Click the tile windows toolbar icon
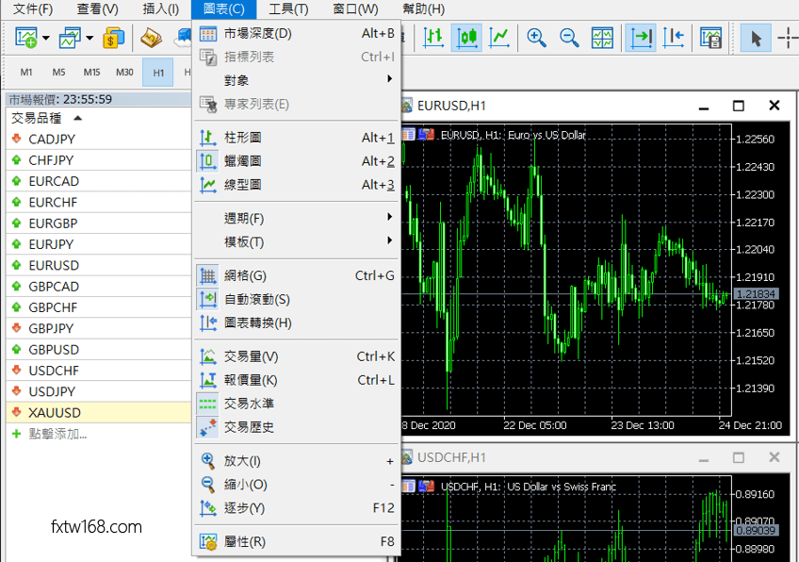This screenshot has height=562, width=799. pos(602,38)
